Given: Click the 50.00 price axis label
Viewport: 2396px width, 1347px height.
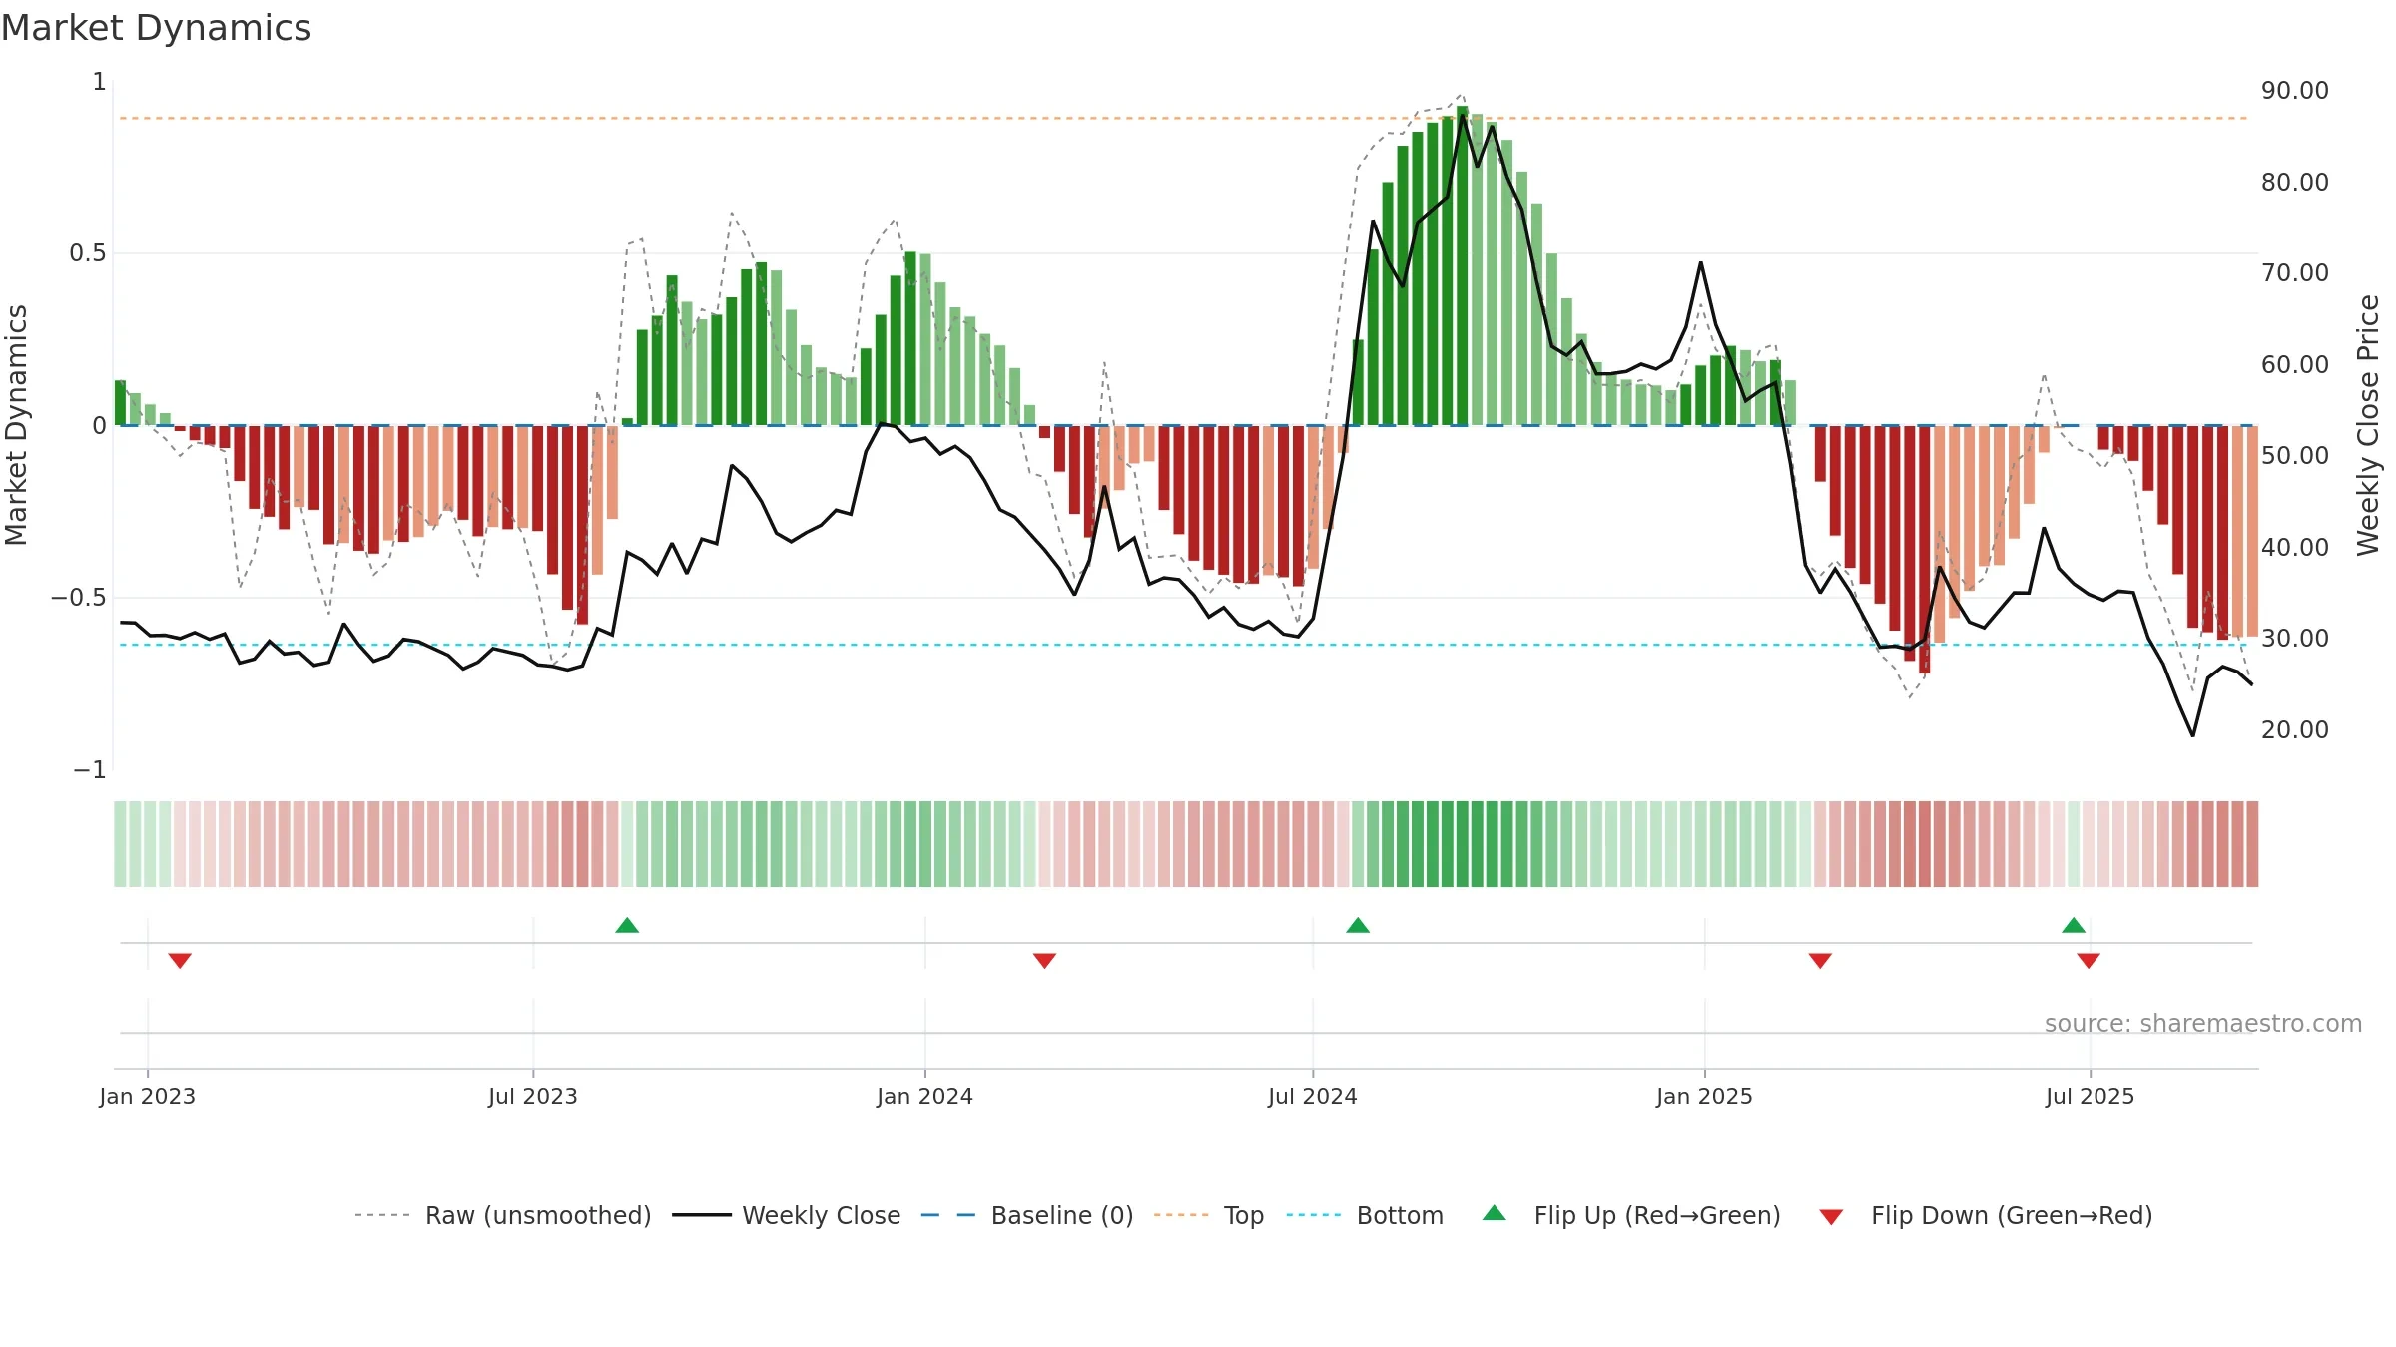Looking at the screenshot, I should point(2295,455).
